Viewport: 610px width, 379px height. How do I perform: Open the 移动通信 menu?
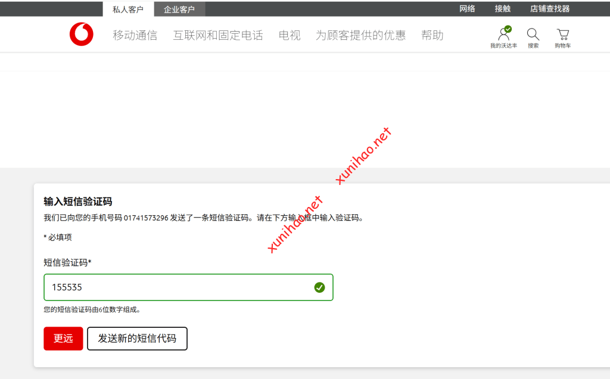[135, 35]
